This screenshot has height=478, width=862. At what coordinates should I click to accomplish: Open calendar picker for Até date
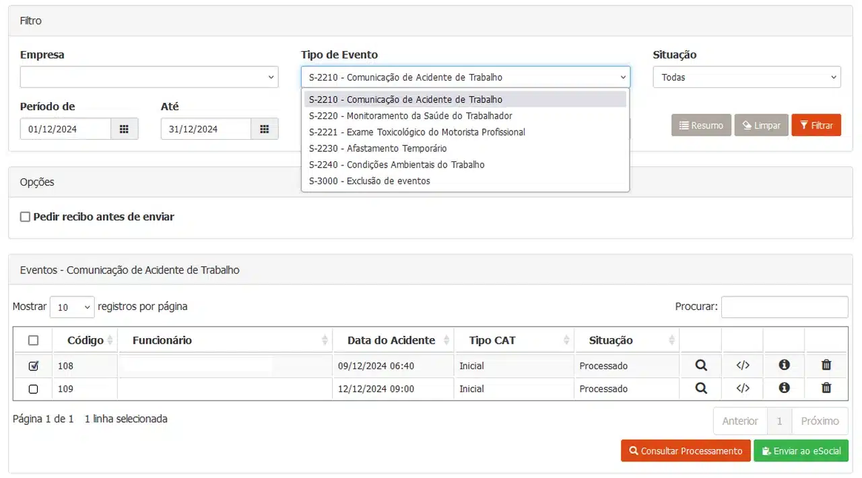(265, 129)
